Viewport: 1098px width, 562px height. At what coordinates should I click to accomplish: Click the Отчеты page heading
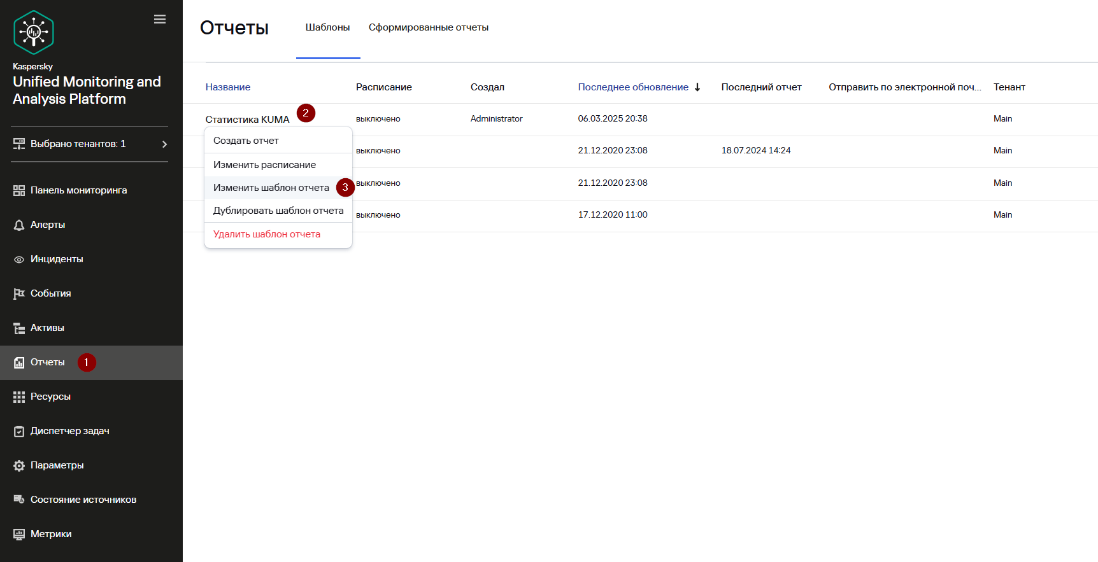click(x=234, y=28)
